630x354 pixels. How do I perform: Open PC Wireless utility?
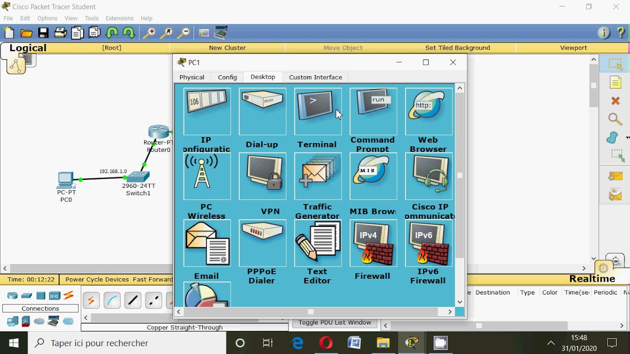click(207, 177)
